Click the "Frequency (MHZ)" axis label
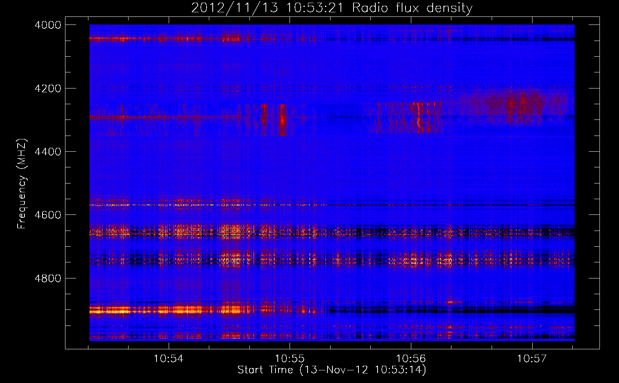Screen dimensions: 619x383 (22, 184)
